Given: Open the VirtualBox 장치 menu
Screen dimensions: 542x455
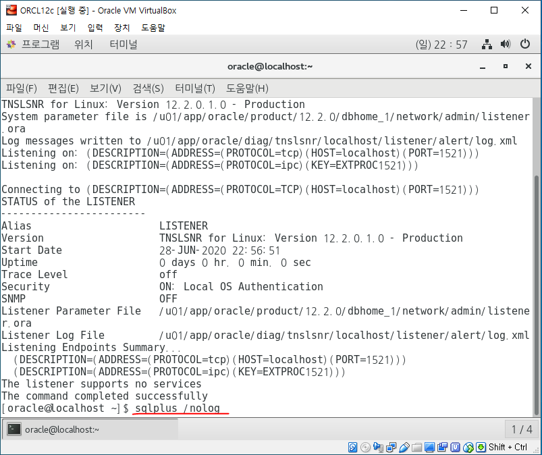Looking at the screenshot, I should click(x=122, y=28).
